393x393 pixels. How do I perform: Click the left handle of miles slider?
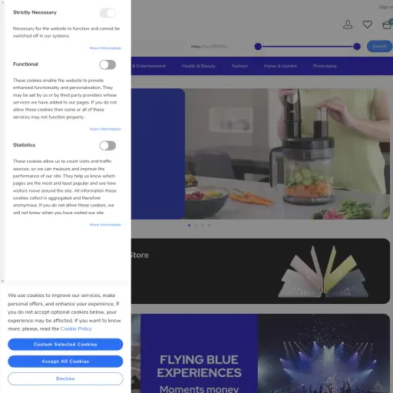pos(258,47)
